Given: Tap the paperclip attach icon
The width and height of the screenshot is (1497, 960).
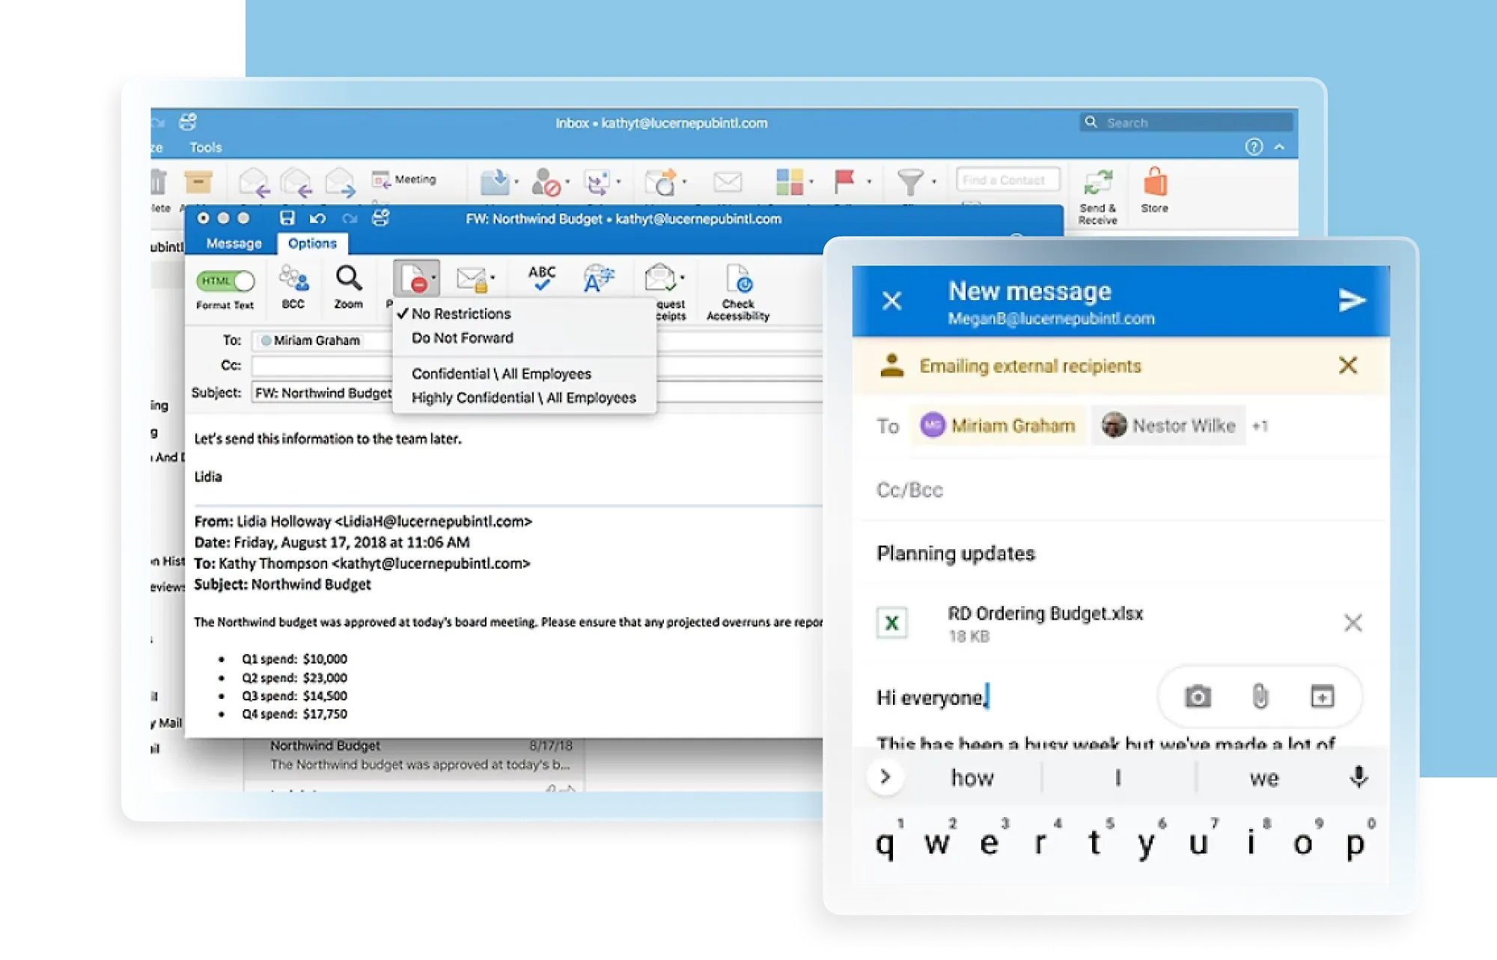Looking at the screenshot, I should [1260, 697].
